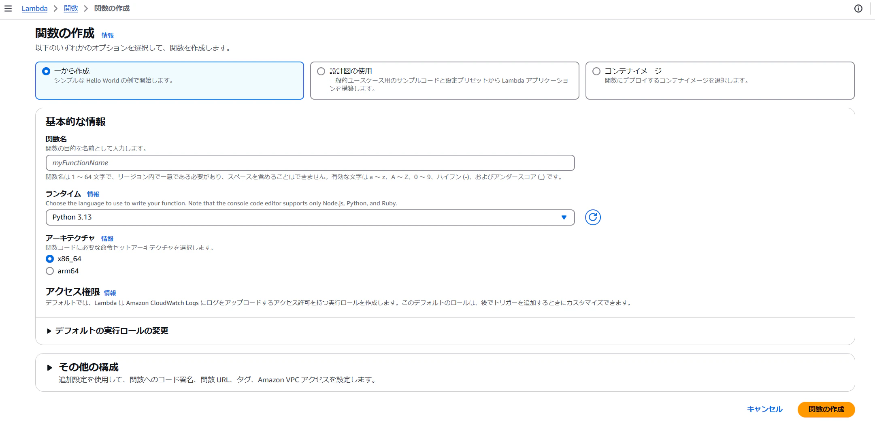This screenshot has width=875, height=422.
Task: Select the 設計図の使用 option
Action: [x=445, y=81]
